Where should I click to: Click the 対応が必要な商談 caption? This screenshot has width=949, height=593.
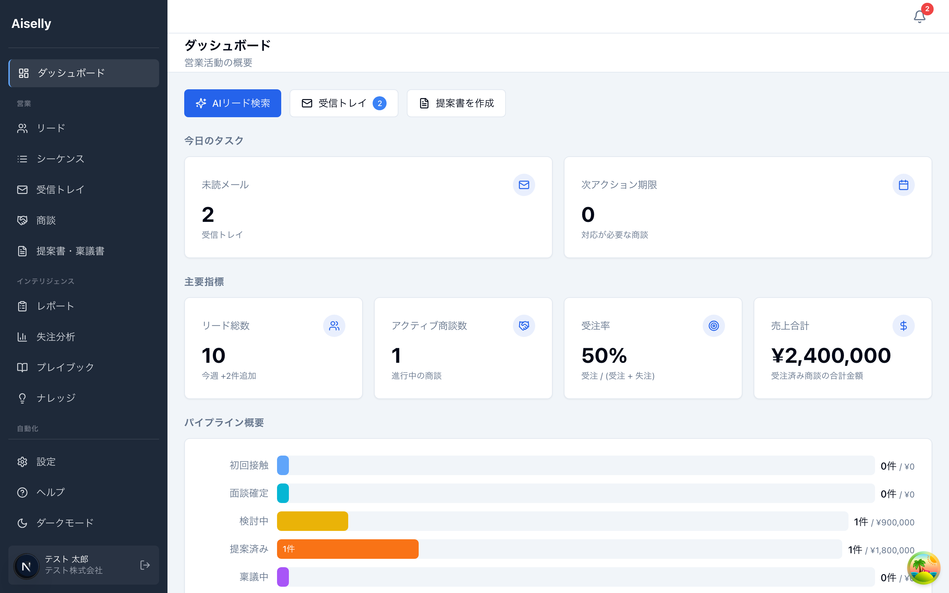pyautogui.click(x=614, y=235)
